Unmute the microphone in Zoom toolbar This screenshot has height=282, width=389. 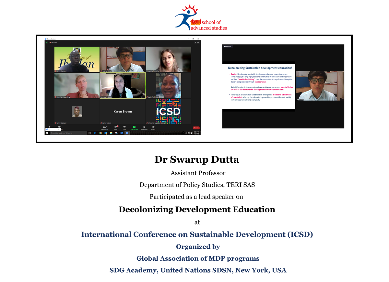(50, 127)
